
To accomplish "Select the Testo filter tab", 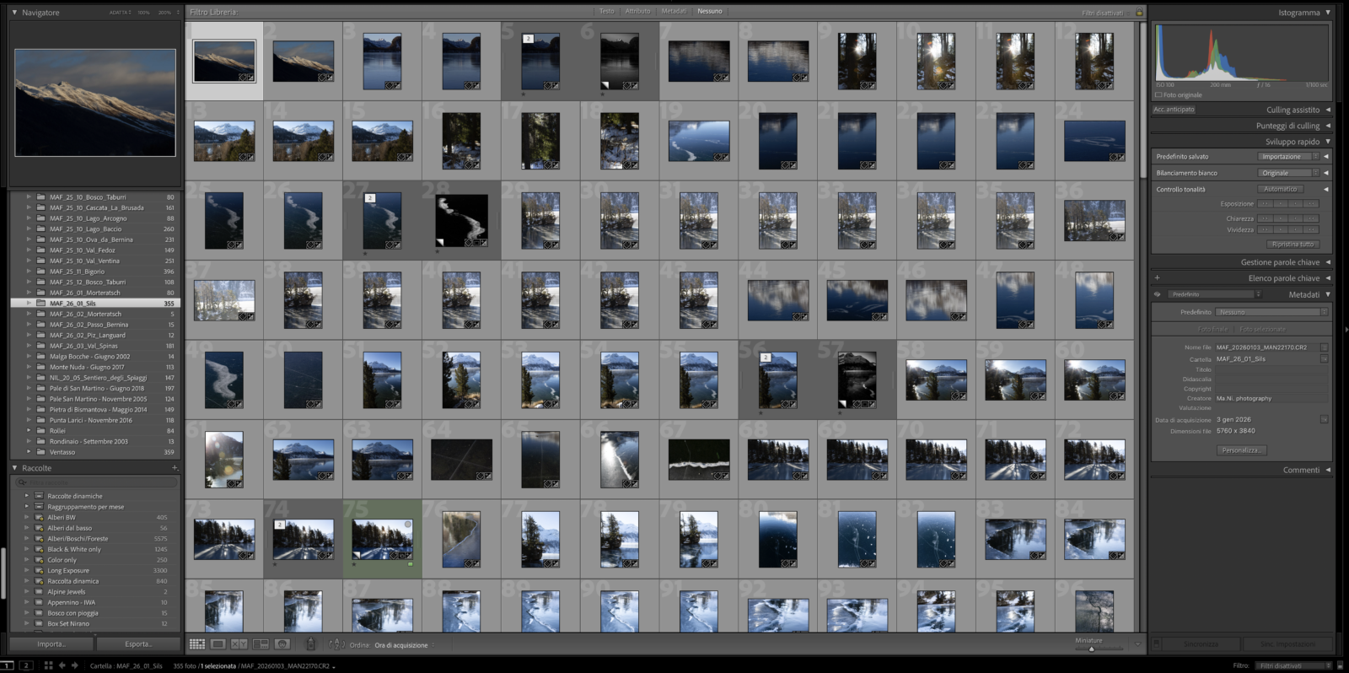I will [607, 11].
